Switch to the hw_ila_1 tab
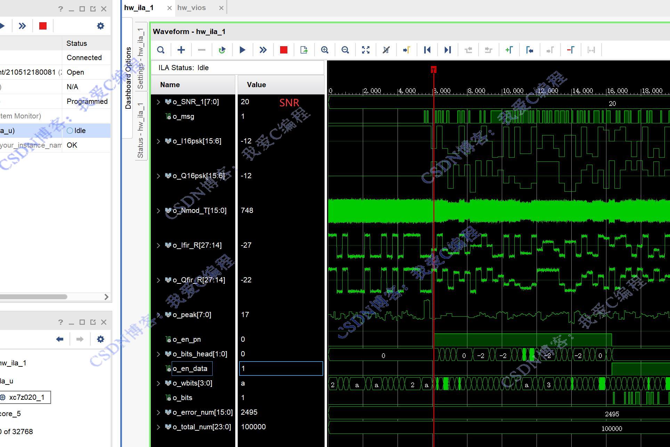 tap(139, 8)
